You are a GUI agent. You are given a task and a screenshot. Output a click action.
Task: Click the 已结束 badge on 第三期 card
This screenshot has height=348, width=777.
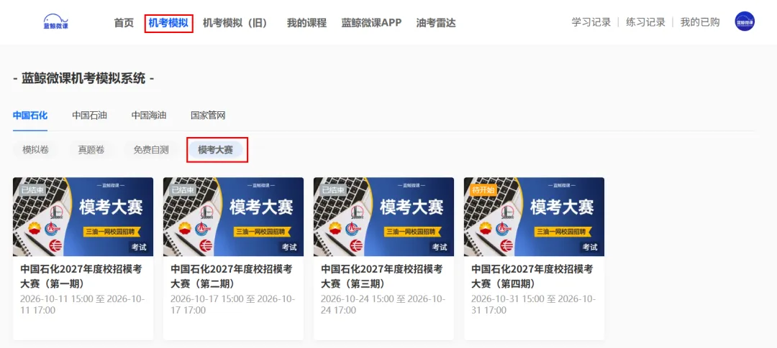tap(332, 189)
